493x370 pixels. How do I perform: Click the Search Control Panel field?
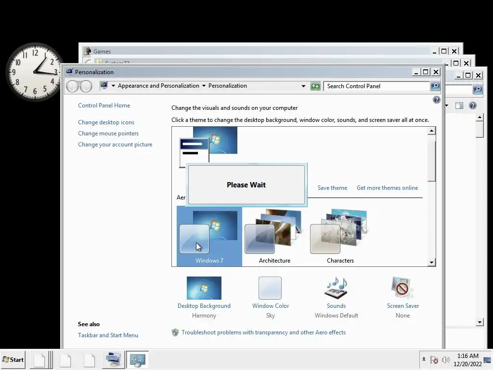[377, 86]
